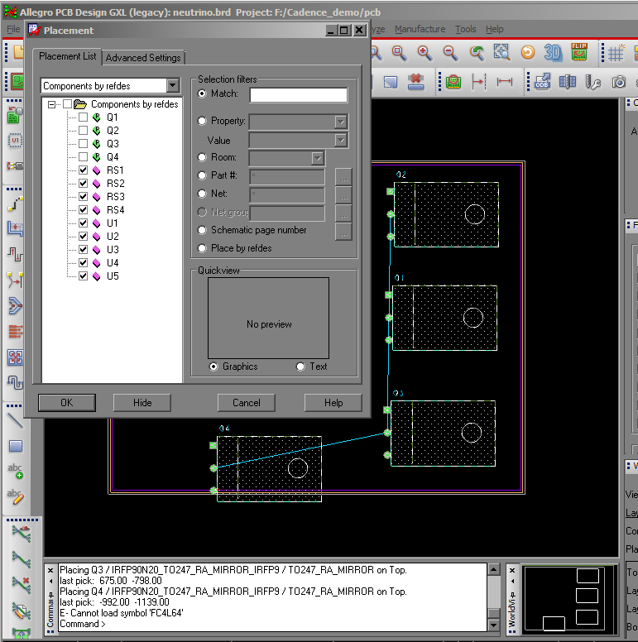Open the Components by refdes dropdown
The image size is (638, 642).
tap(173, 85)
